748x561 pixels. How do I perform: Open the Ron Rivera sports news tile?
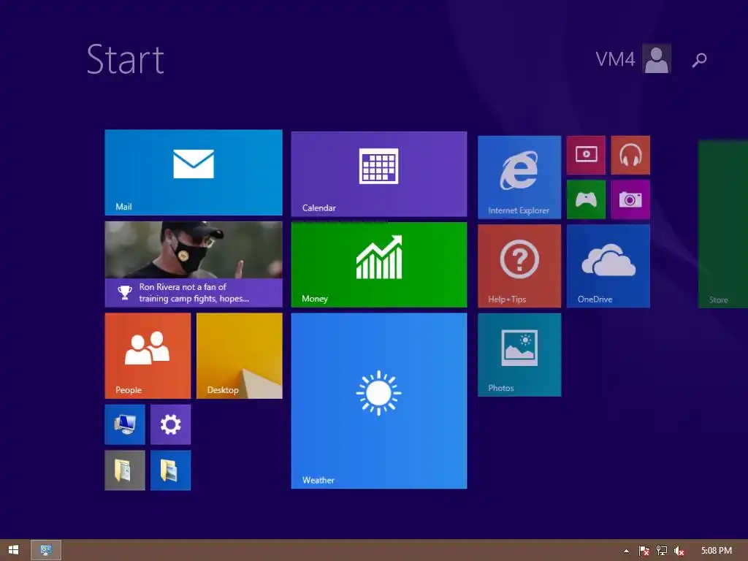193,264
